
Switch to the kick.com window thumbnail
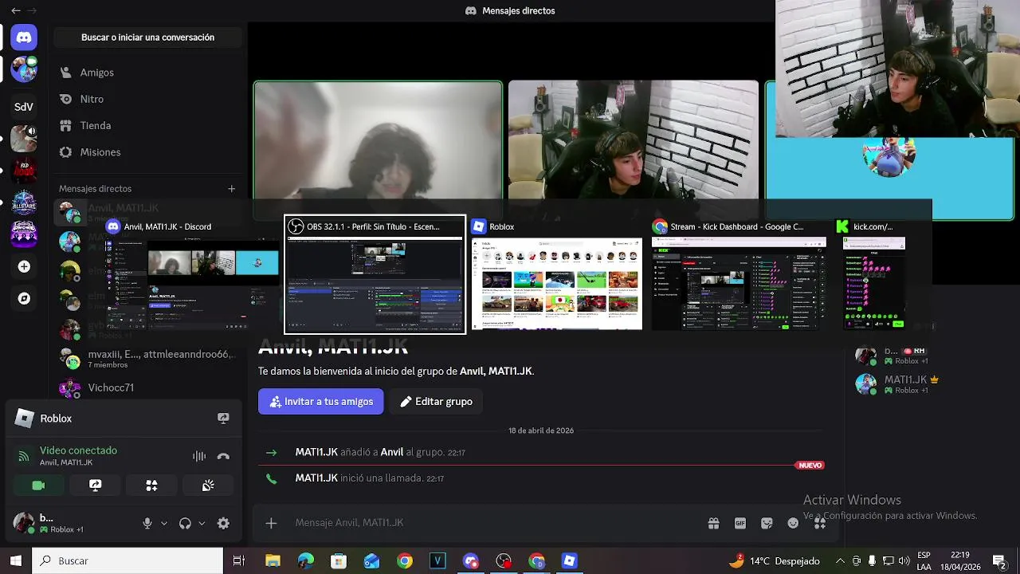pyautogui.click(x=875, y=274)
